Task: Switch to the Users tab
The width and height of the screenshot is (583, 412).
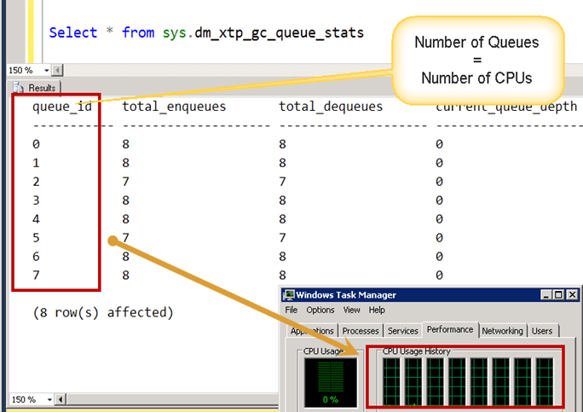Action: [x=542, y=331]
